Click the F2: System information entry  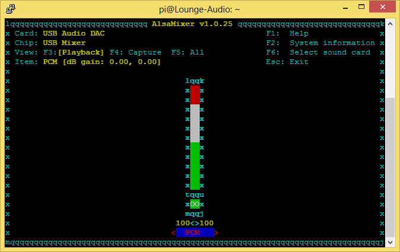point(321,43)
